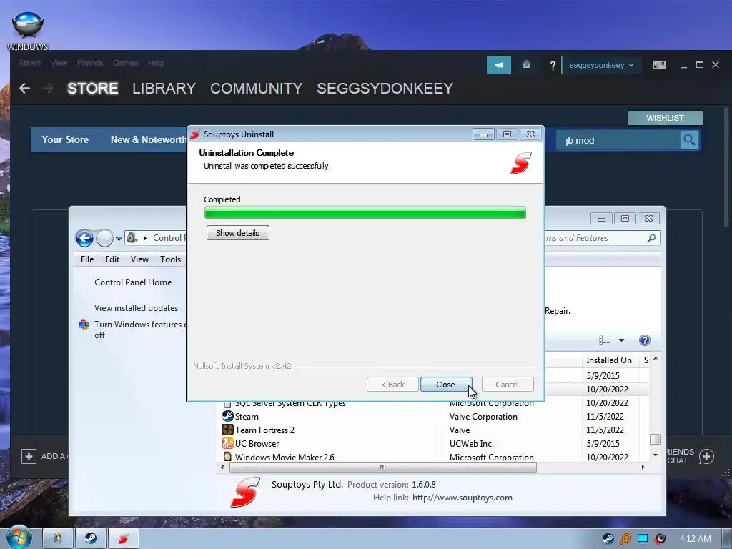Click the Steam icon in programs list
This screenshot has width=732, height=549.
point(227,416)
